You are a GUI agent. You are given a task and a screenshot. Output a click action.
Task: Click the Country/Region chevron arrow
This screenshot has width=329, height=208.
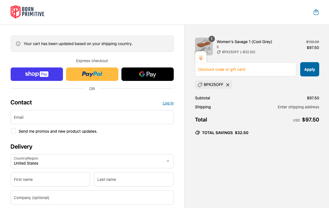(x=168, y=161)
